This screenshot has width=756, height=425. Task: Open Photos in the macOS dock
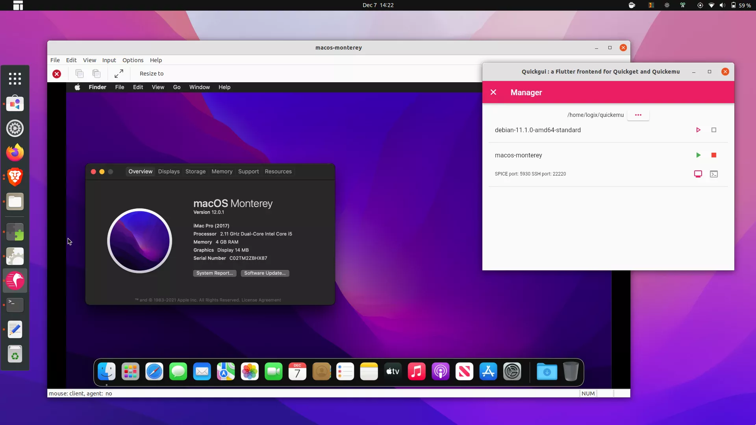(250, 371)
